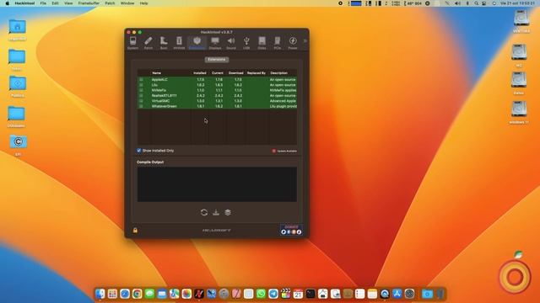Image resolution: width=540 pixels, height=303 pixels.
Task: Click the Spotlight search icon in menu bar
Action: point(476,3)
